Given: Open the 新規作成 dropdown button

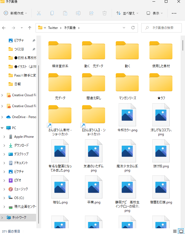Looking at the screenshot, I should [15, 13].
